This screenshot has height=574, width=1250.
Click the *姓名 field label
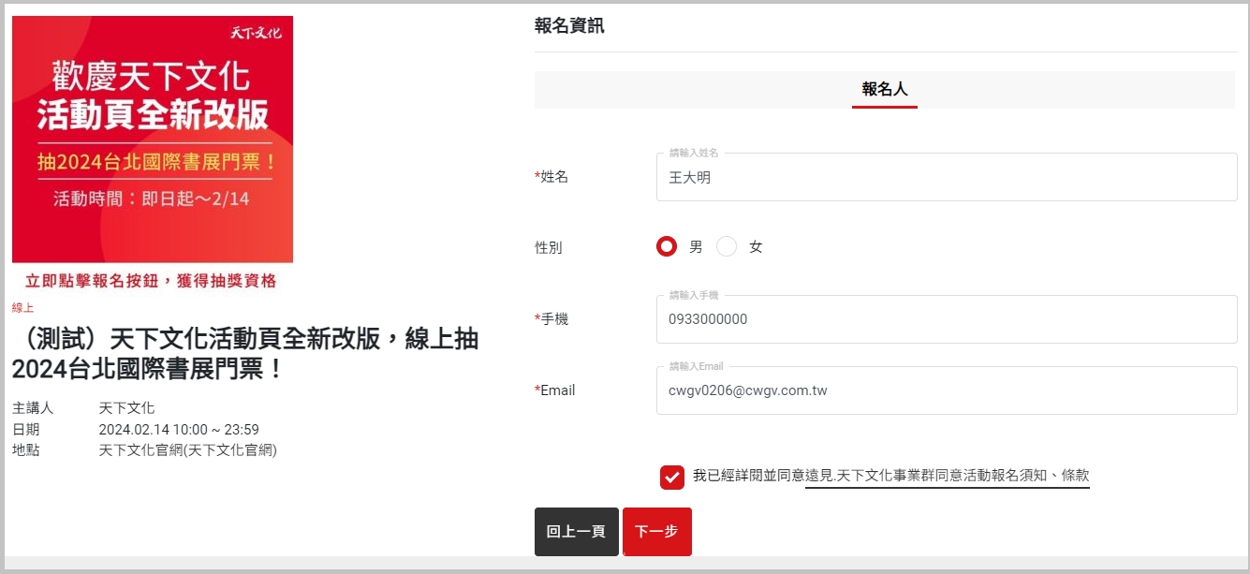551,177
